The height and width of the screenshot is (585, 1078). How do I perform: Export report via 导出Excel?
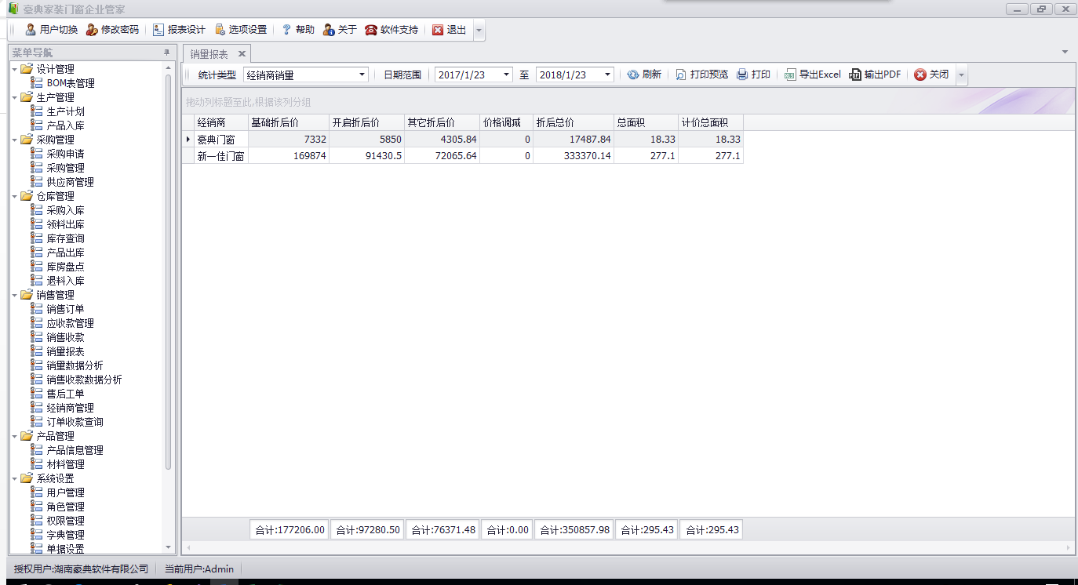point(812,74)
